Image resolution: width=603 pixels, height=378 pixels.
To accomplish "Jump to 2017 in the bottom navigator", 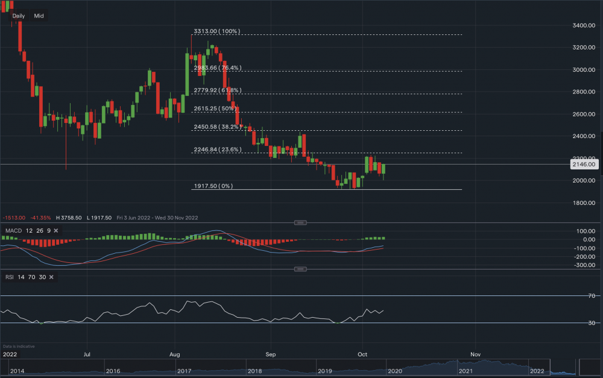I will (183, 370).
